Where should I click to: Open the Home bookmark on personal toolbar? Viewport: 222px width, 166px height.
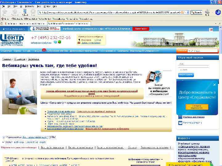[x=5, y=19]
